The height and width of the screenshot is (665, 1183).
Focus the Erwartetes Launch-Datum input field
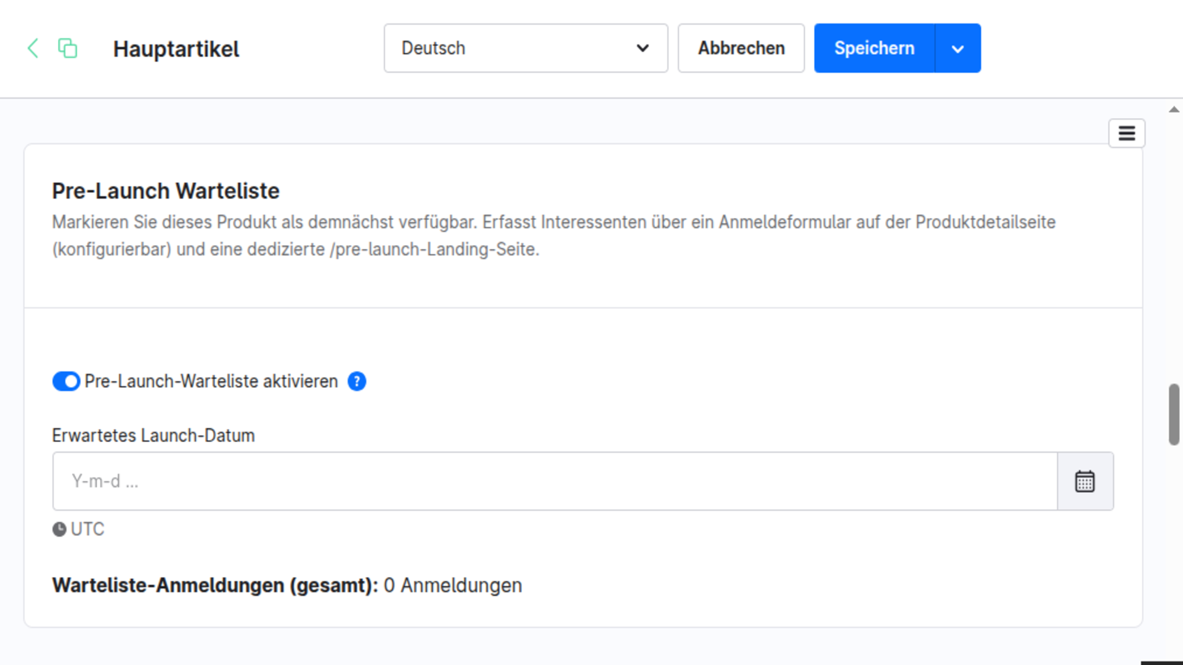click(x=555, y=481)
